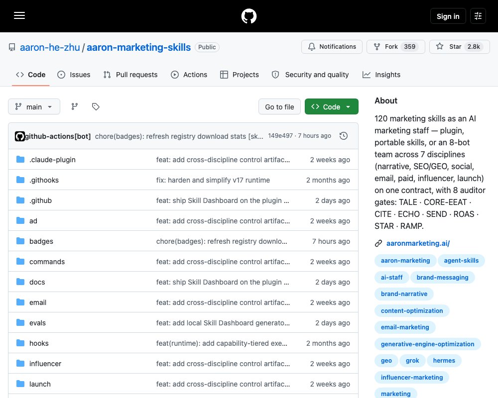Screen dimensions: 498x398
Task: Open latest commit message chore(badges) refresh
Action: [179, 136]
